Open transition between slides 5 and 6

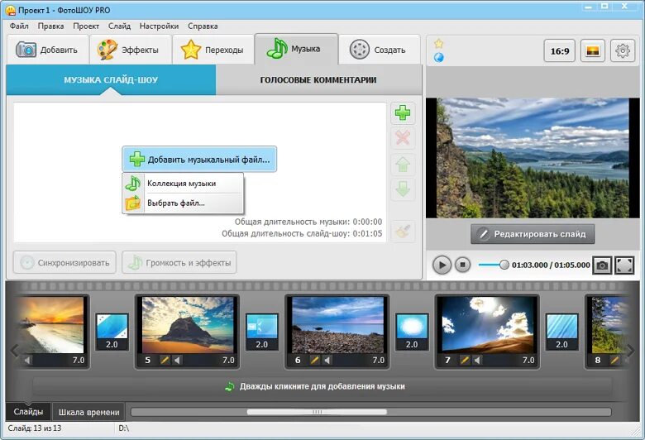click(262, 332)
